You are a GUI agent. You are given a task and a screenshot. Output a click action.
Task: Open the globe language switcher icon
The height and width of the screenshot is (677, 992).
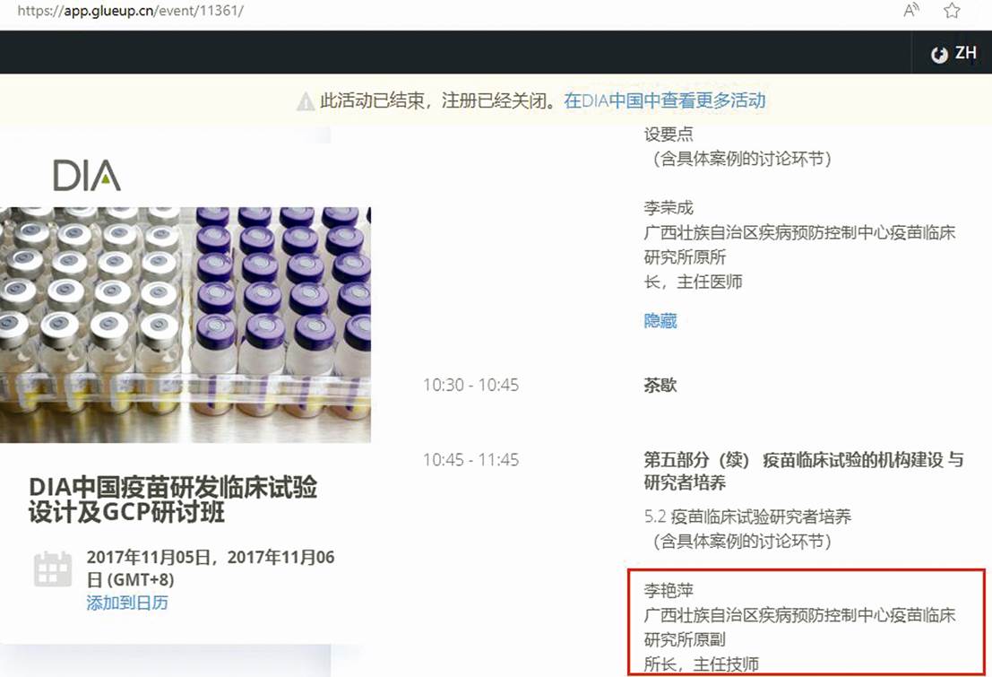point(939,54)
